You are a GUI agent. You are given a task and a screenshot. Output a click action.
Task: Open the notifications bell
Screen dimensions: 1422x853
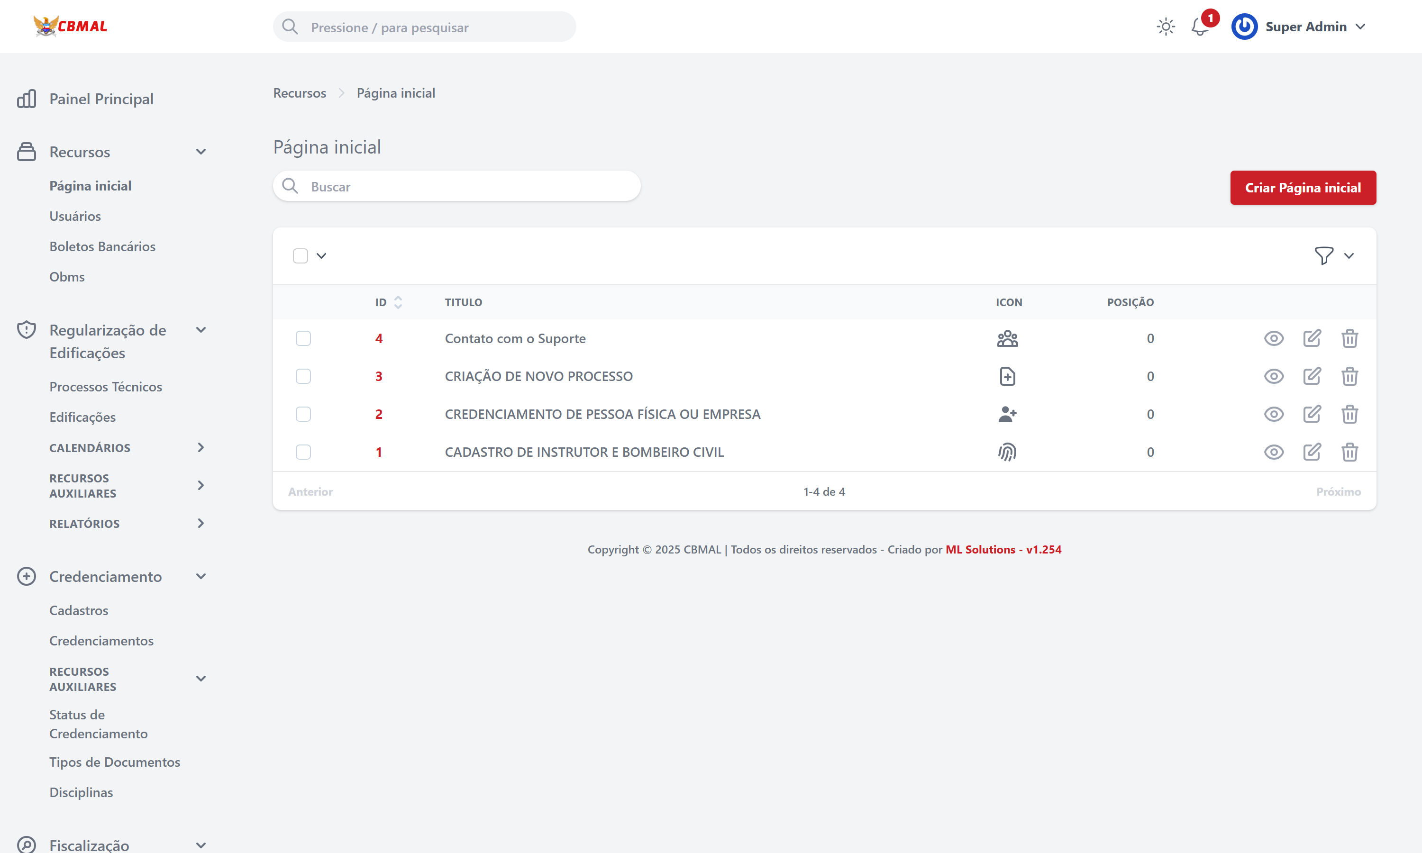(1200, 27)
